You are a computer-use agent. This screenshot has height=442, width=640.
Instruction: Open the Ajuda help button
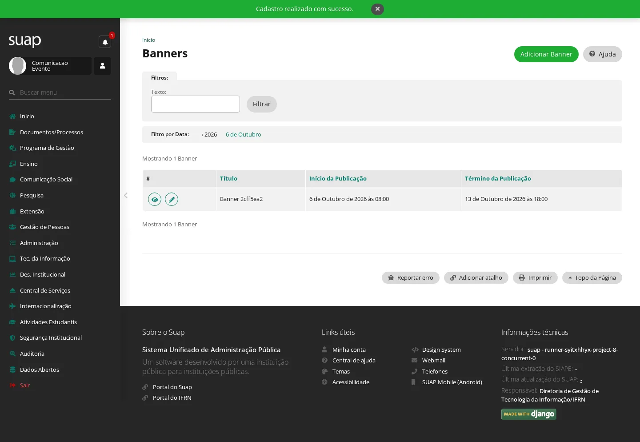(x=603, y=54)
